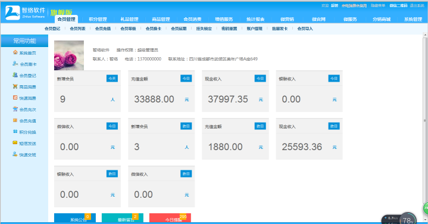Viewport: 428px width, 224px height.
Task: Open the 分销商城 tab
Action: tap(382, 19)
